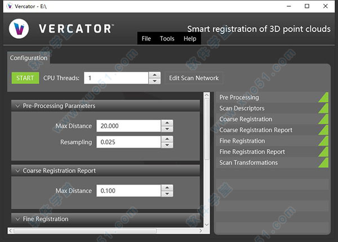Collapse the Pre-Processing Parameters section

tap(18, 106)
